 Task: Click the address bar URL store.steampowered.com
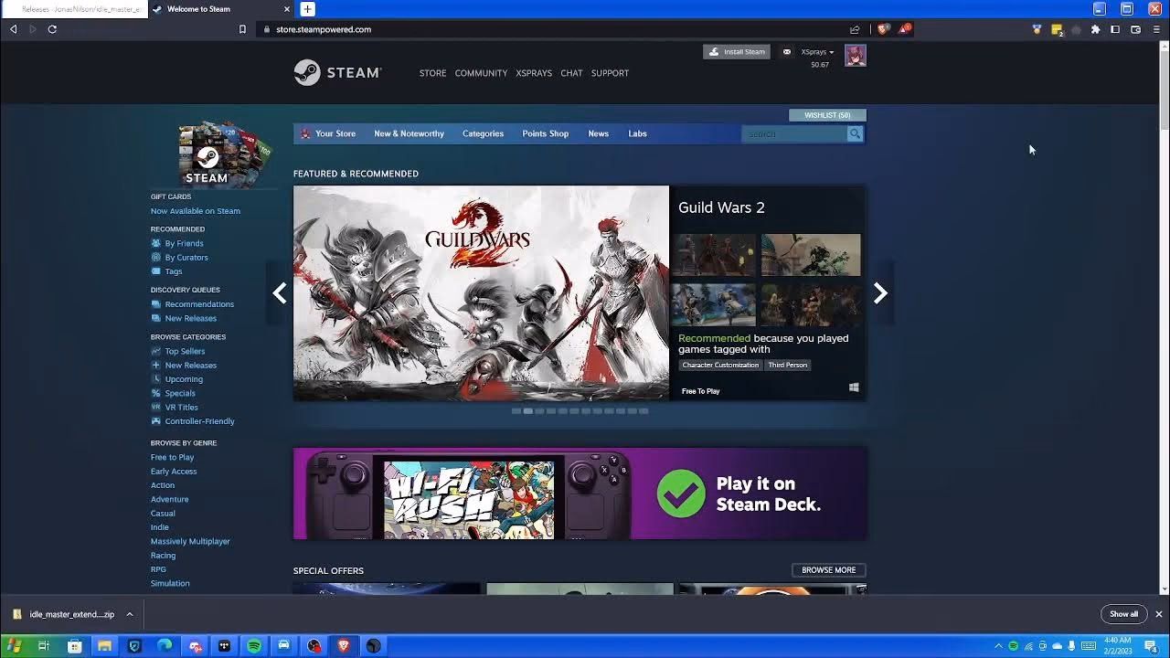tap(324, 29)
